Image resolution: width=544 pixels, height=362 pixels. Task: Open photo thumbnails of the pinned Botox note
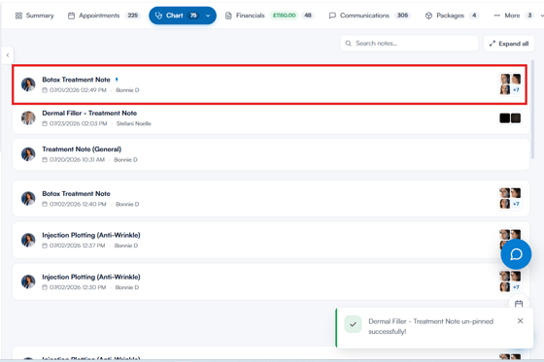(x=510, y=84)
